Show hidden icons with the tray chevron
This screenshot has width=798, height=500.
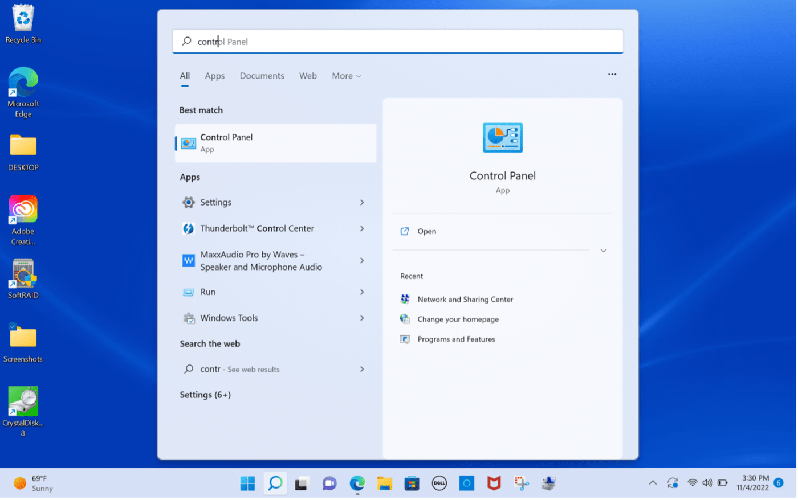pyautogui.click(x=654, y=483)
